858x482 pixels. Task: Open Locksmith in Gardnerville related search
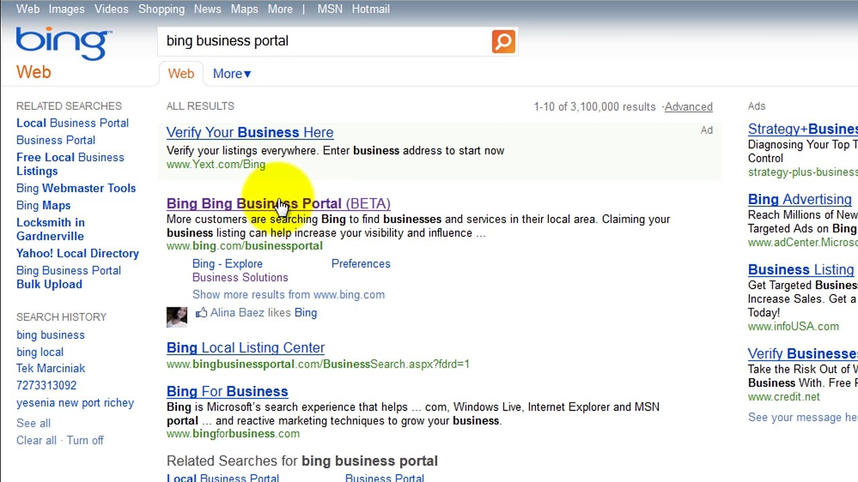[51, 229]
